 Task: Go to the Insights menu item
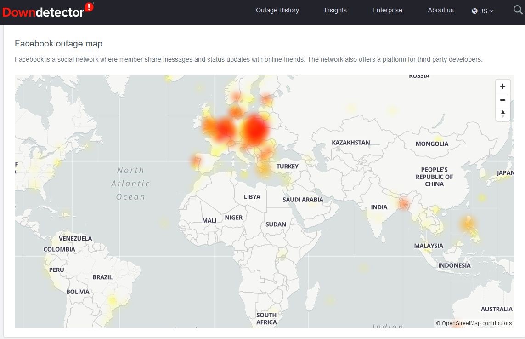coord(335,11)
